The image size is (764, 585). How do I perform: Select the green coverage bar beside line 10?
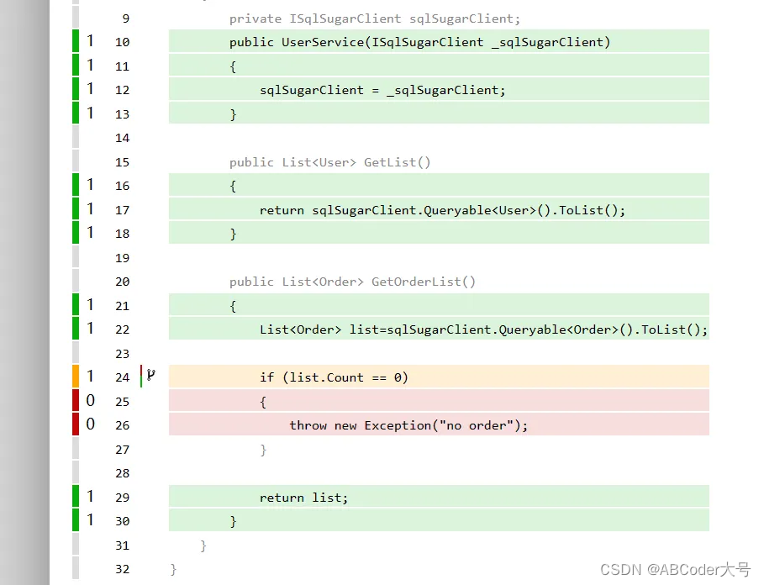click(74, 41)
